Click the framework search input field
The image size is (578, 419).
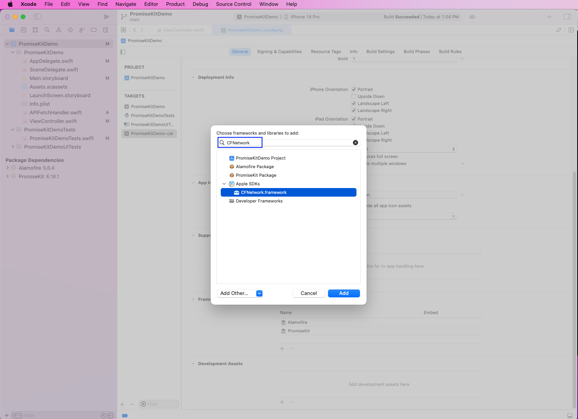(288, 143)
